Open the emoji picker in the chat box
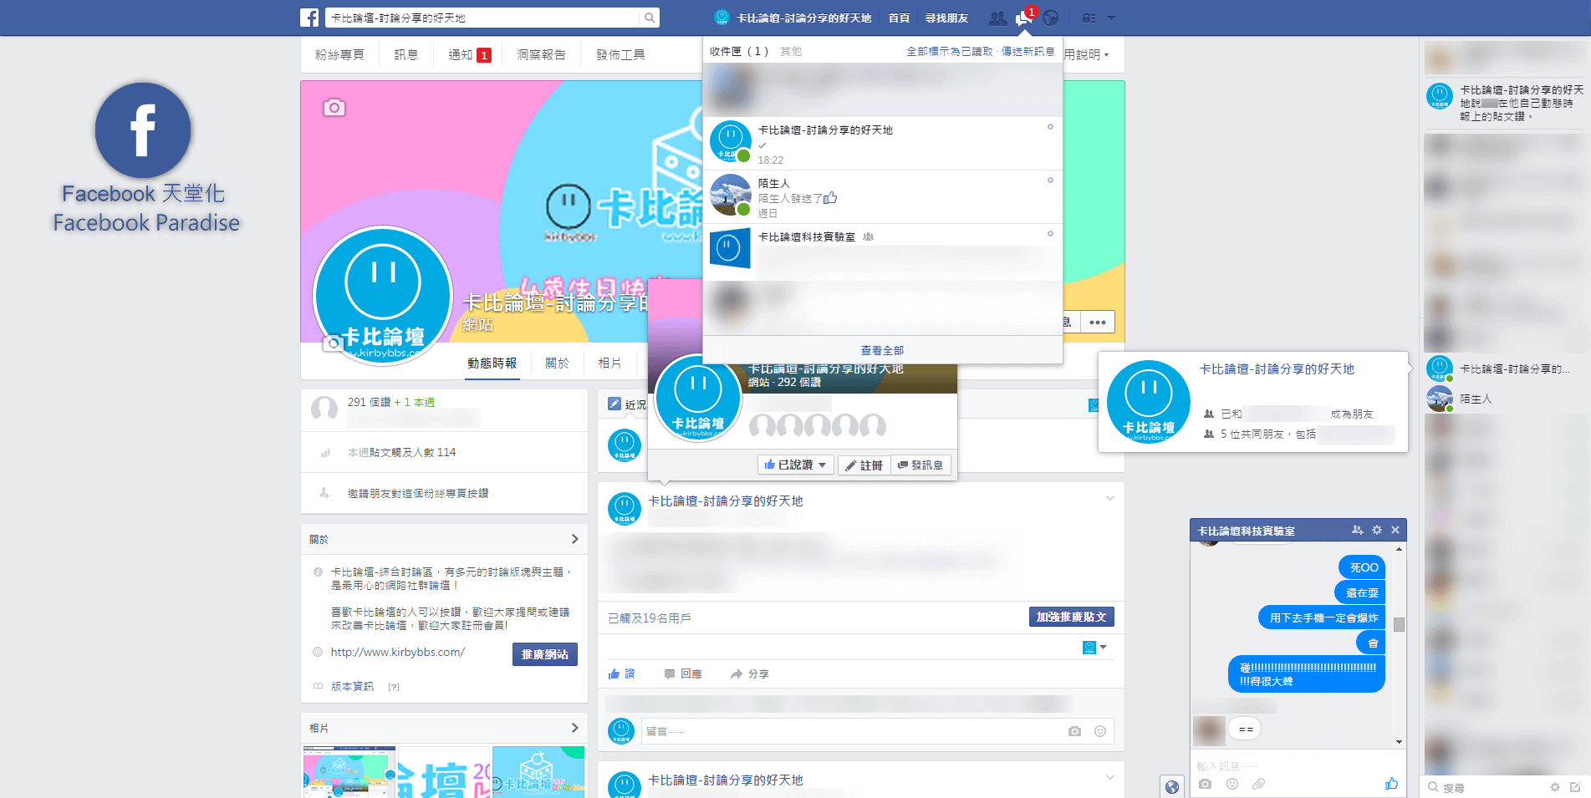This screenshot has height=798, width=1591. pos(1231,784)
